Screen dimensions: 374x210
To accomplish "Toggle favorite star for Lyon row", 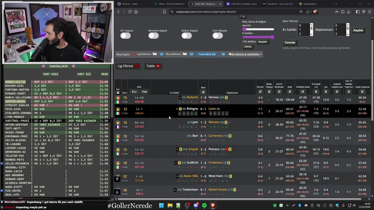I will [x=118, y=123].
